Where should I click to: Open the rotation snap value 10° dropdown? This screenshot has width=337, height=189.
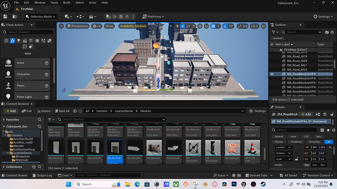[231, 26]
